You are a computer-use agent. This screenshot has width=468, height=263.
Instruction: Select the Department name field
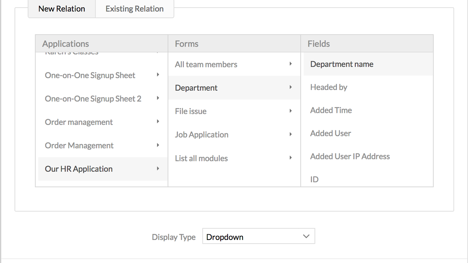click(341, 64)
